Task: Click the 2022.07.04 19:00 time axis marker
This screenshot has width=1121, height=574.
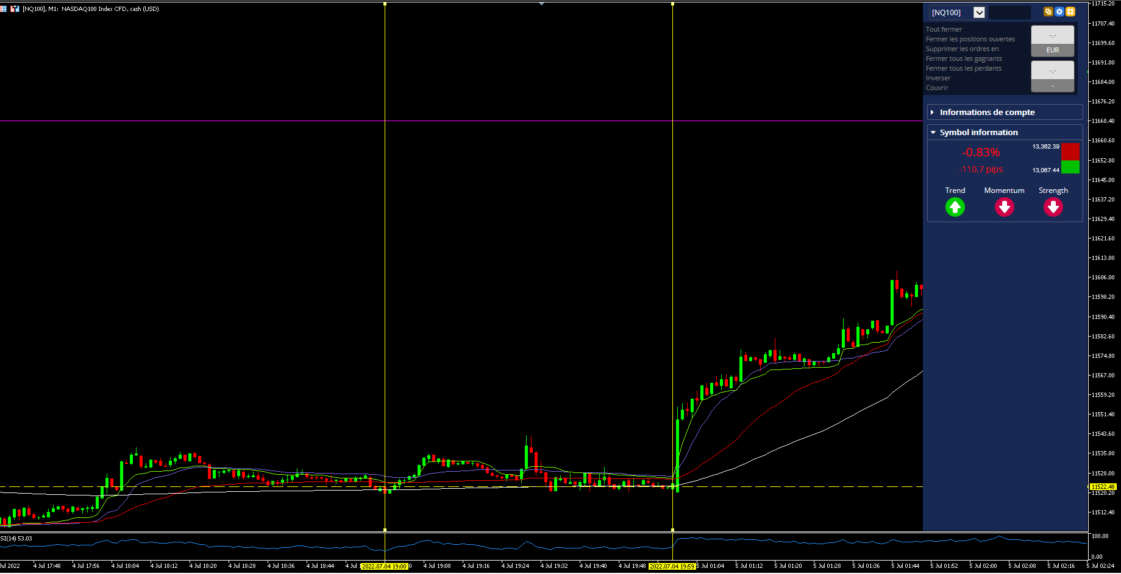Action: (x=385, y=566)
